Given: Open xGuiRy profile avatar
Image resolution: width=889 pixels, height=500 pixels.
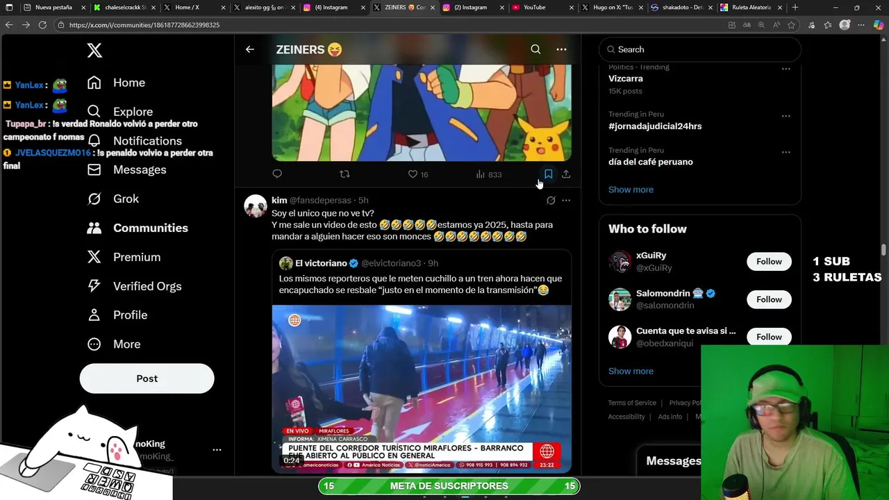Looking at the screenshot, I should click(620, 262).
